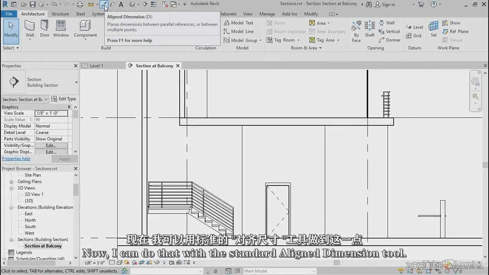
Task: Expand the 3D Views tree node
Action: click(11, 188)
